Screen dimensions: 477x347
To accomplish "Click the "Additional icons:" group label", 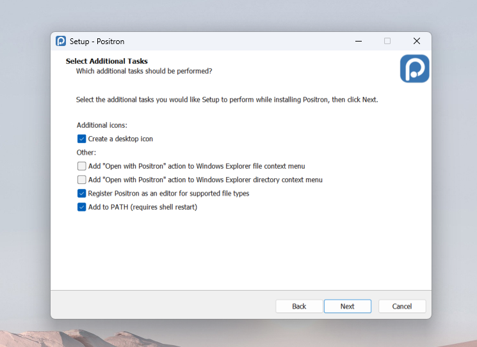I will [x=102, y=125].
